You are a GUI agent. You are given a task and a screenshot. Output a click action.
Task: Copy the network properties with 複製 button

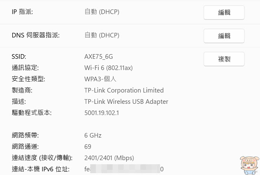(x=224, y=59)
